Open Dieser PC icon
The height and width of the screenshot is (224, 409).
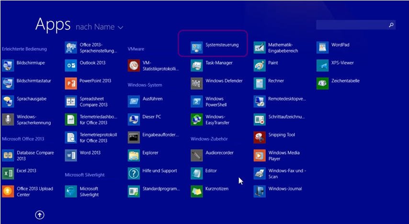pyautogui.click(x=134, y=119)
